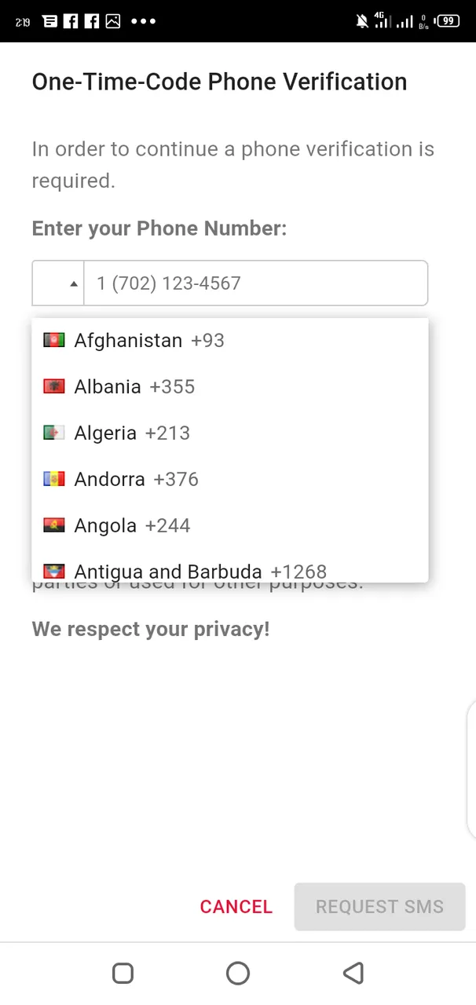Pick Algeria +213 option
Image resolution: width=476 pixels, height=1005 pixels.
pos(132,433)
